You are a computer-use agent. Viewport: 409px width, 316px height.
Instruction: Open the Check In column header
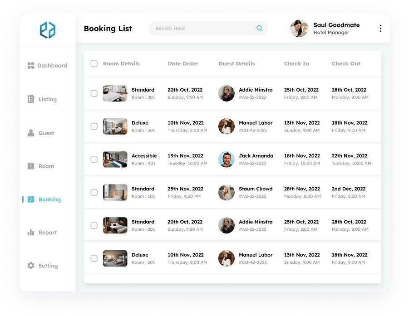[296, 63]
